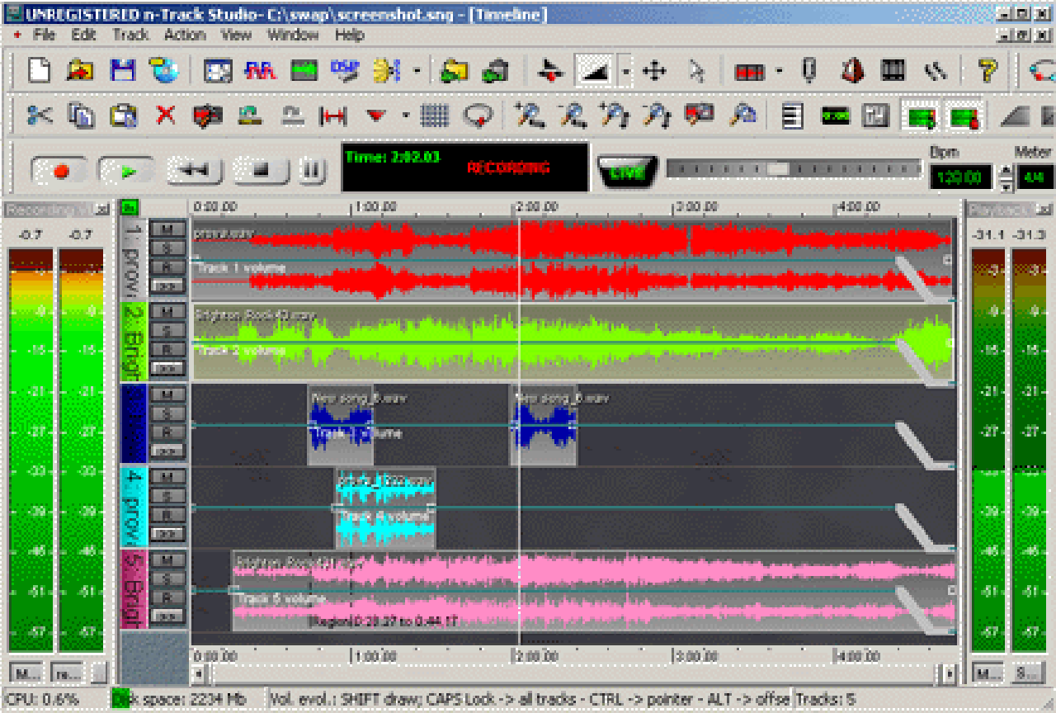Click the red X Delete icon

coord(166,116)
